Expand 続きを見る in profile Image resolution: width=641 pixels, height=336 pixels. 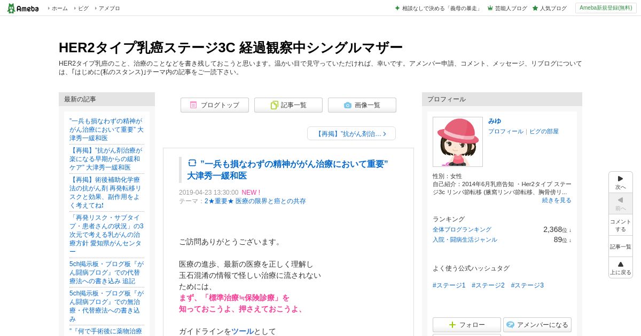coord(557,200)
